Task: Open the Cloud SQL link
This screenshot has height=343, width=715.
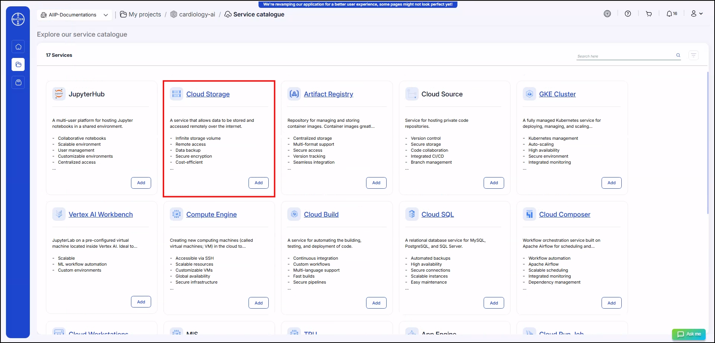Action: pyautogui.click(x=438, y=214)
